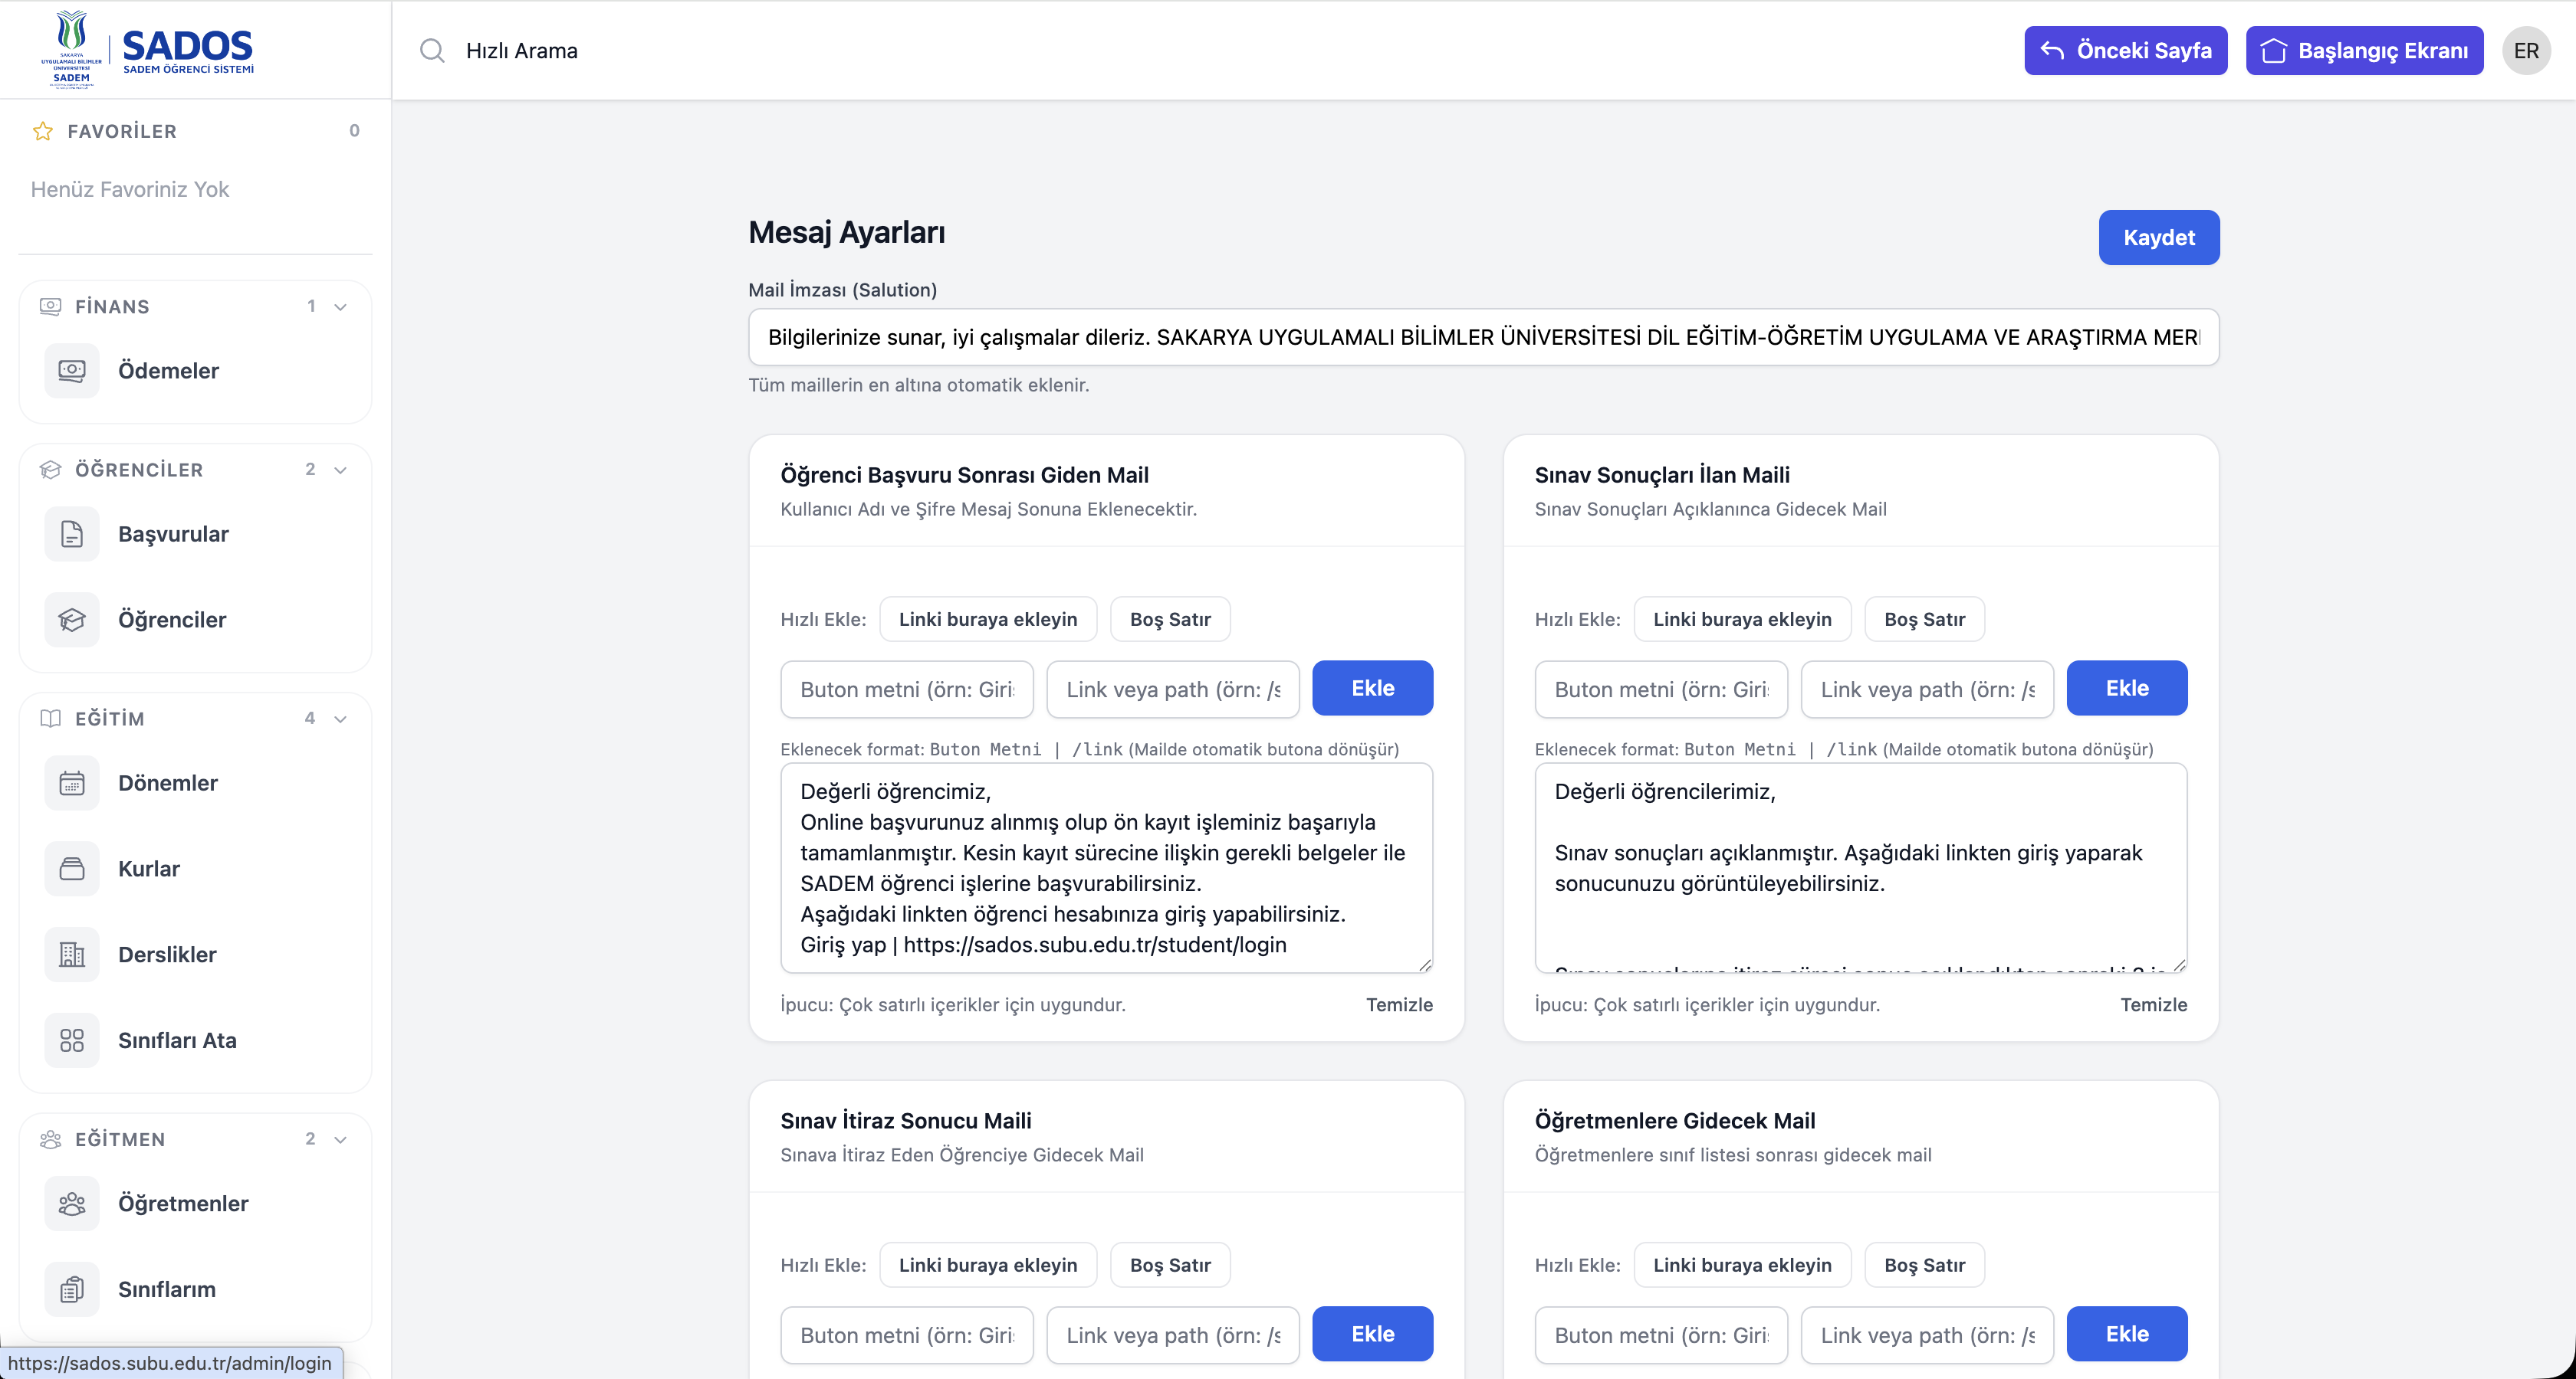
Task: Click the SADOS logo
Action: click(148, 49)
